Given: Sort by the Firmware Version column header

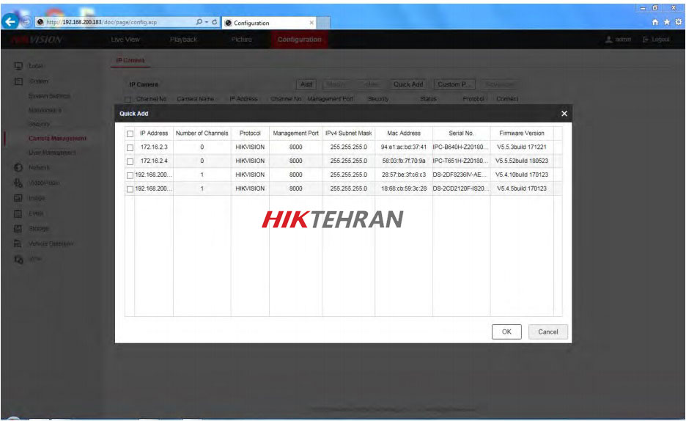Looking at the screenshot, I should coord(522,133).
